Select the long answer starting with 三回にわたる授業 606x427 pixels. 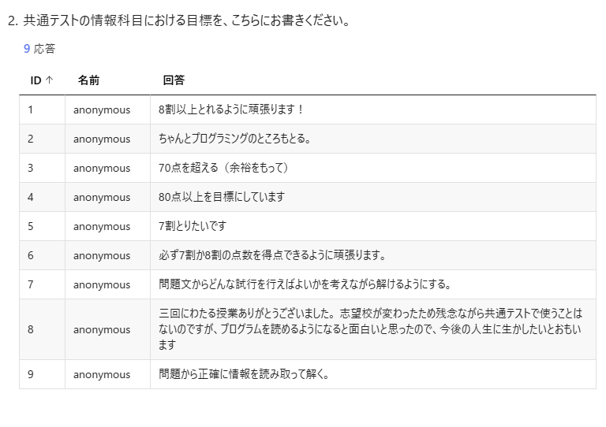370,329
